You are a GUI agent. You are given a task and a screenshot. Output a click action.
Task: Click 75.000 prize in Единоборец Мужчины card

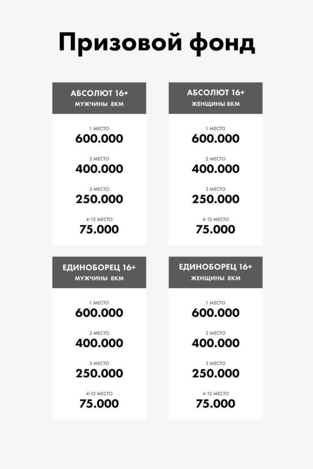(99, 404)
